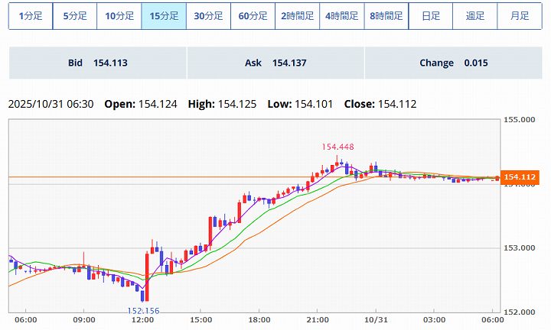The width and height of the screenshot is (551, 330).
Task: Click the 12:00 time axis label
Action: [x=144, y=320]
